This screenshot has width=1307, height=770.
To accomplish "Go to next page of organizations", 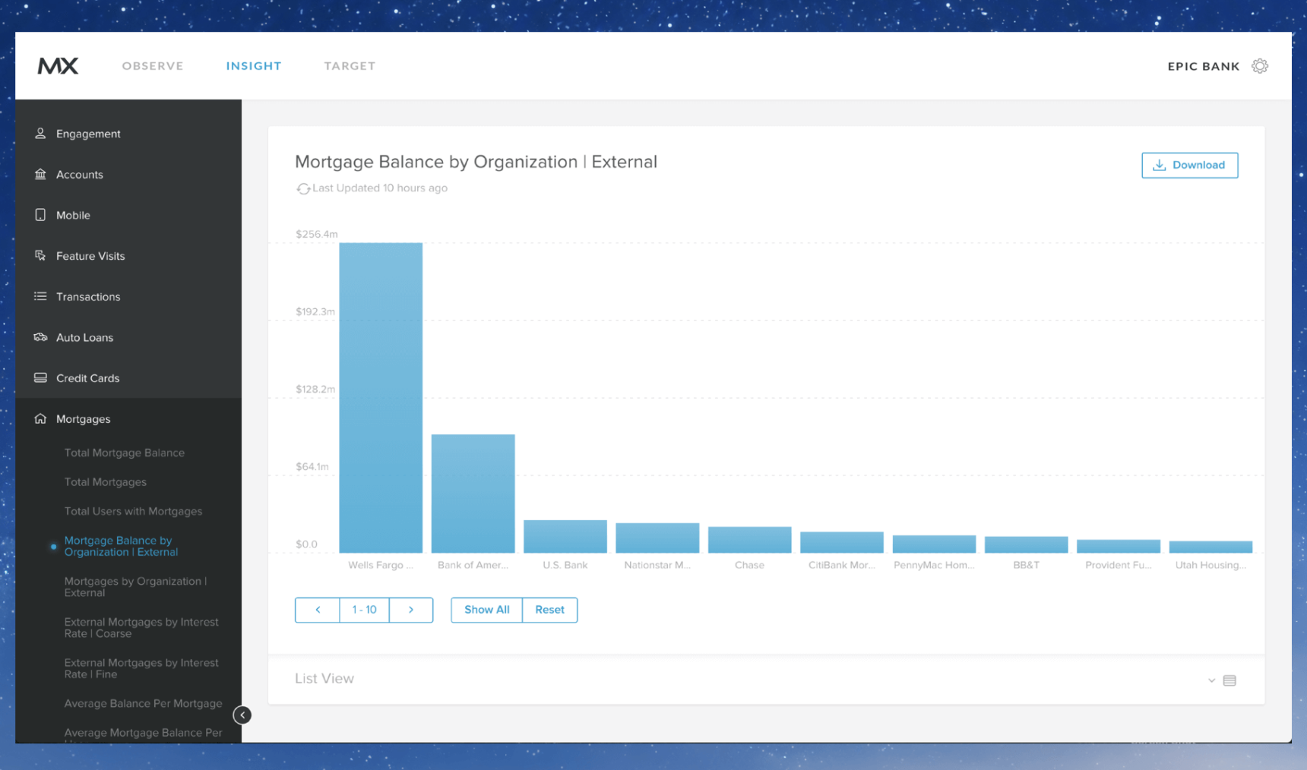I will [x=411, y=610].
